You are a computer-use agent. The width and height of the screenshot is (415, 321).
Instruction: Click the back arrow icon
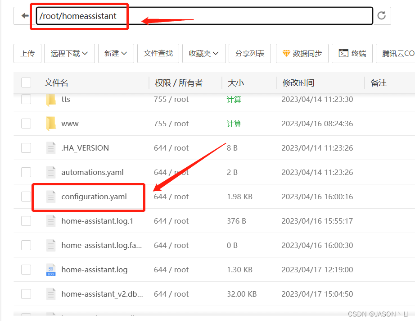[25, 16]
